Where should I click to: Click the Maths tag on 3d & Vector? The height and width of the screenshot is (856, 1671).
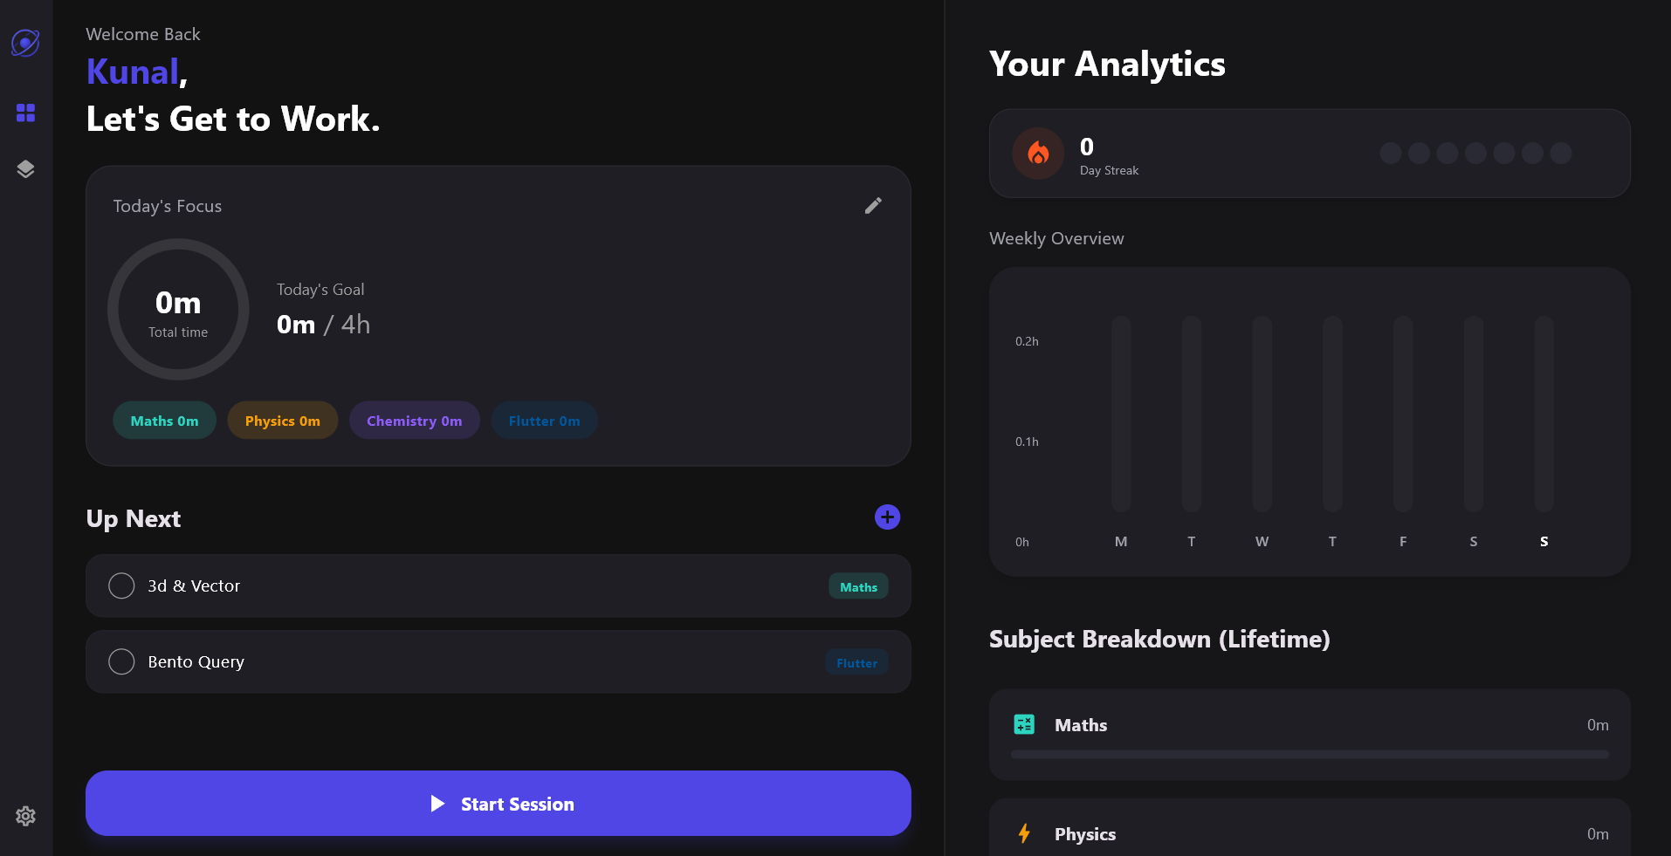point(857,586)
